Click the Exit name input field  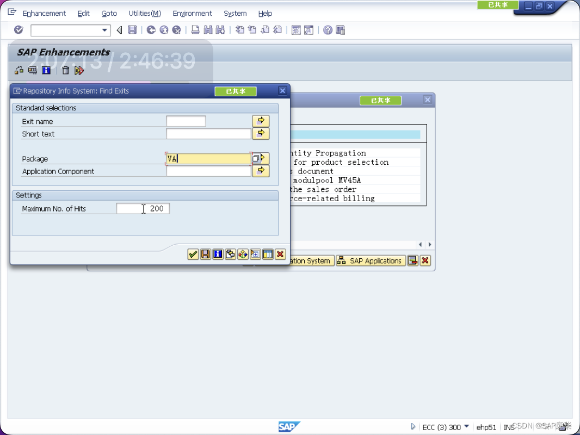pos(186,121)
